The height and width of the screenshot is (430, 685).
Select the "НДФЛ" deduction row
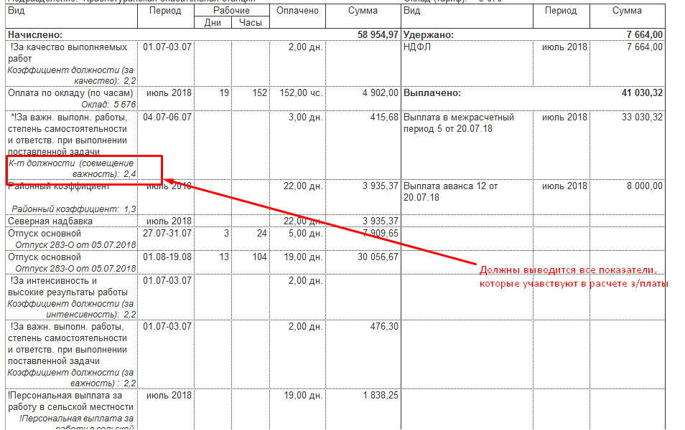pos(418,47)
